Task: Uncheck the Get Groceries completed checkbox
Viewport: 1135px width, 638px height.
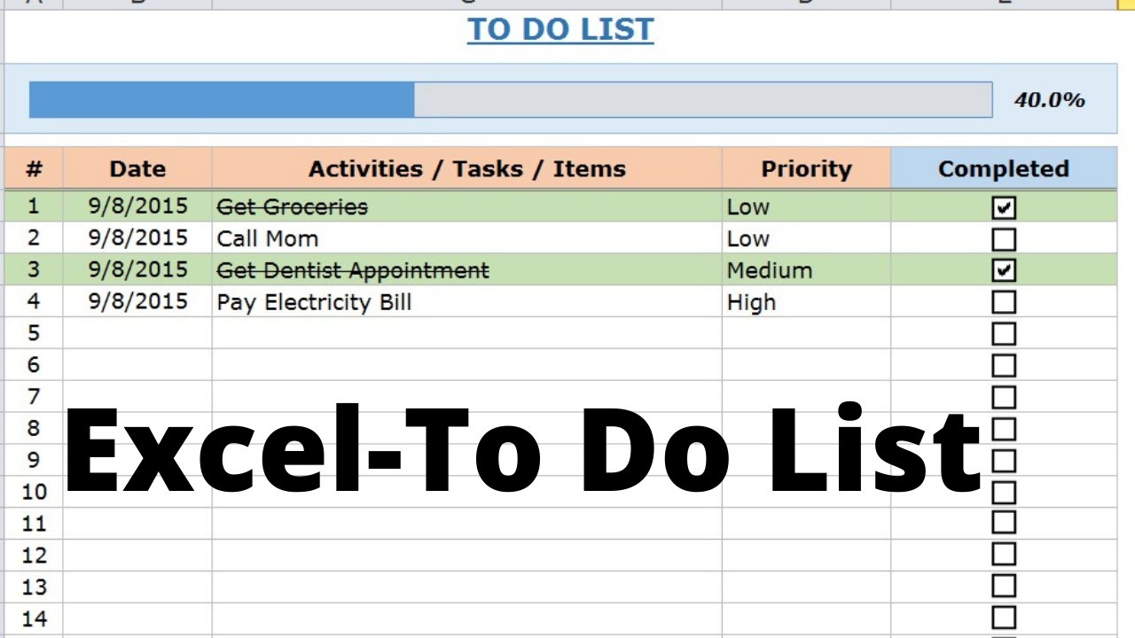Action: point(1004,207)
